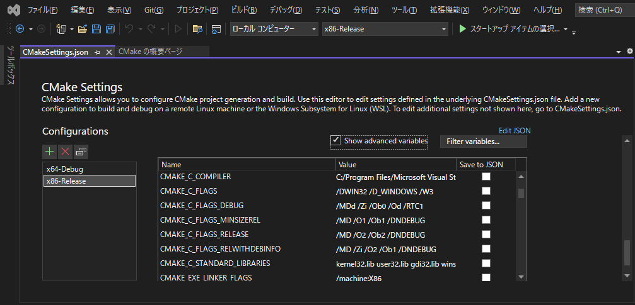Click the Undo arrow icon
The height and width of the screenshot is (305, 635).
[129, 29]
